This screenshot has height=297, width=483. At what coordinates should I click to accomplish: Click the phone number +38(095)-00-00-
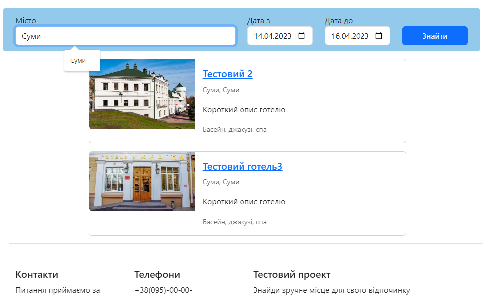(x=163, y=291)
